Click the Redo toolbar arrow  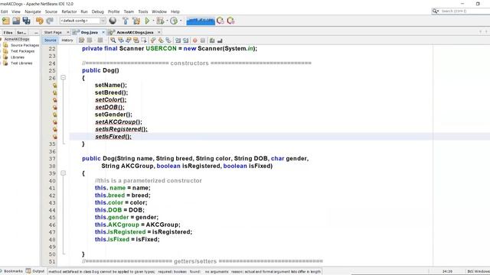[50, 21]
